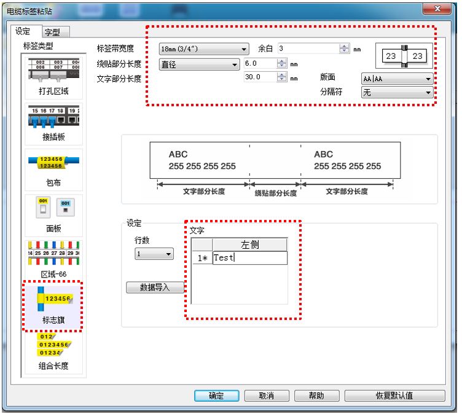Click the 恢复默认值 restore defaults button

coord(394,396)
